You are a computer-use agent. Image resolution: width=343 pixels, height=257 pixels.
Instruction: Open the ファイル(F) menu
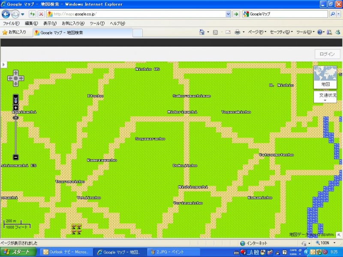click(11, 24)
